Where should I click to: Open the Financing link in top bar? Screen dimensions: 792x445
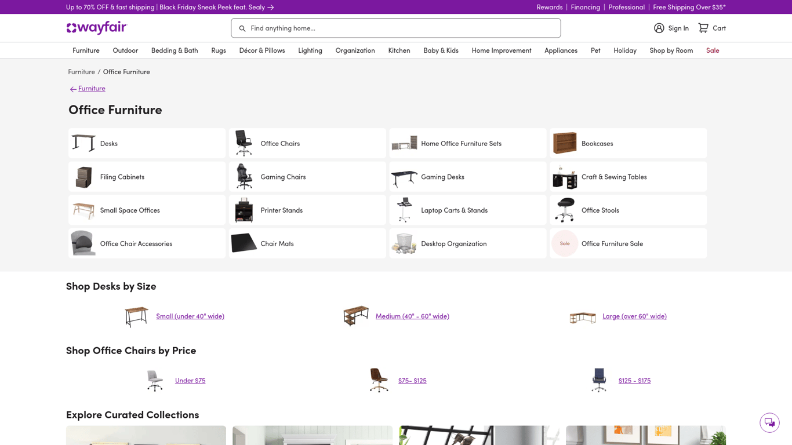[x=585, y=7]
